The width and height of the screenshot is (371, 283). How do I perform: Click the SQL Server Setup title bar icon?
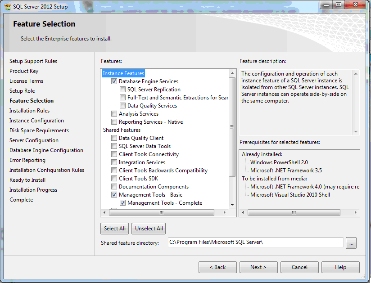pyautogui.click(x=8, y=6)
